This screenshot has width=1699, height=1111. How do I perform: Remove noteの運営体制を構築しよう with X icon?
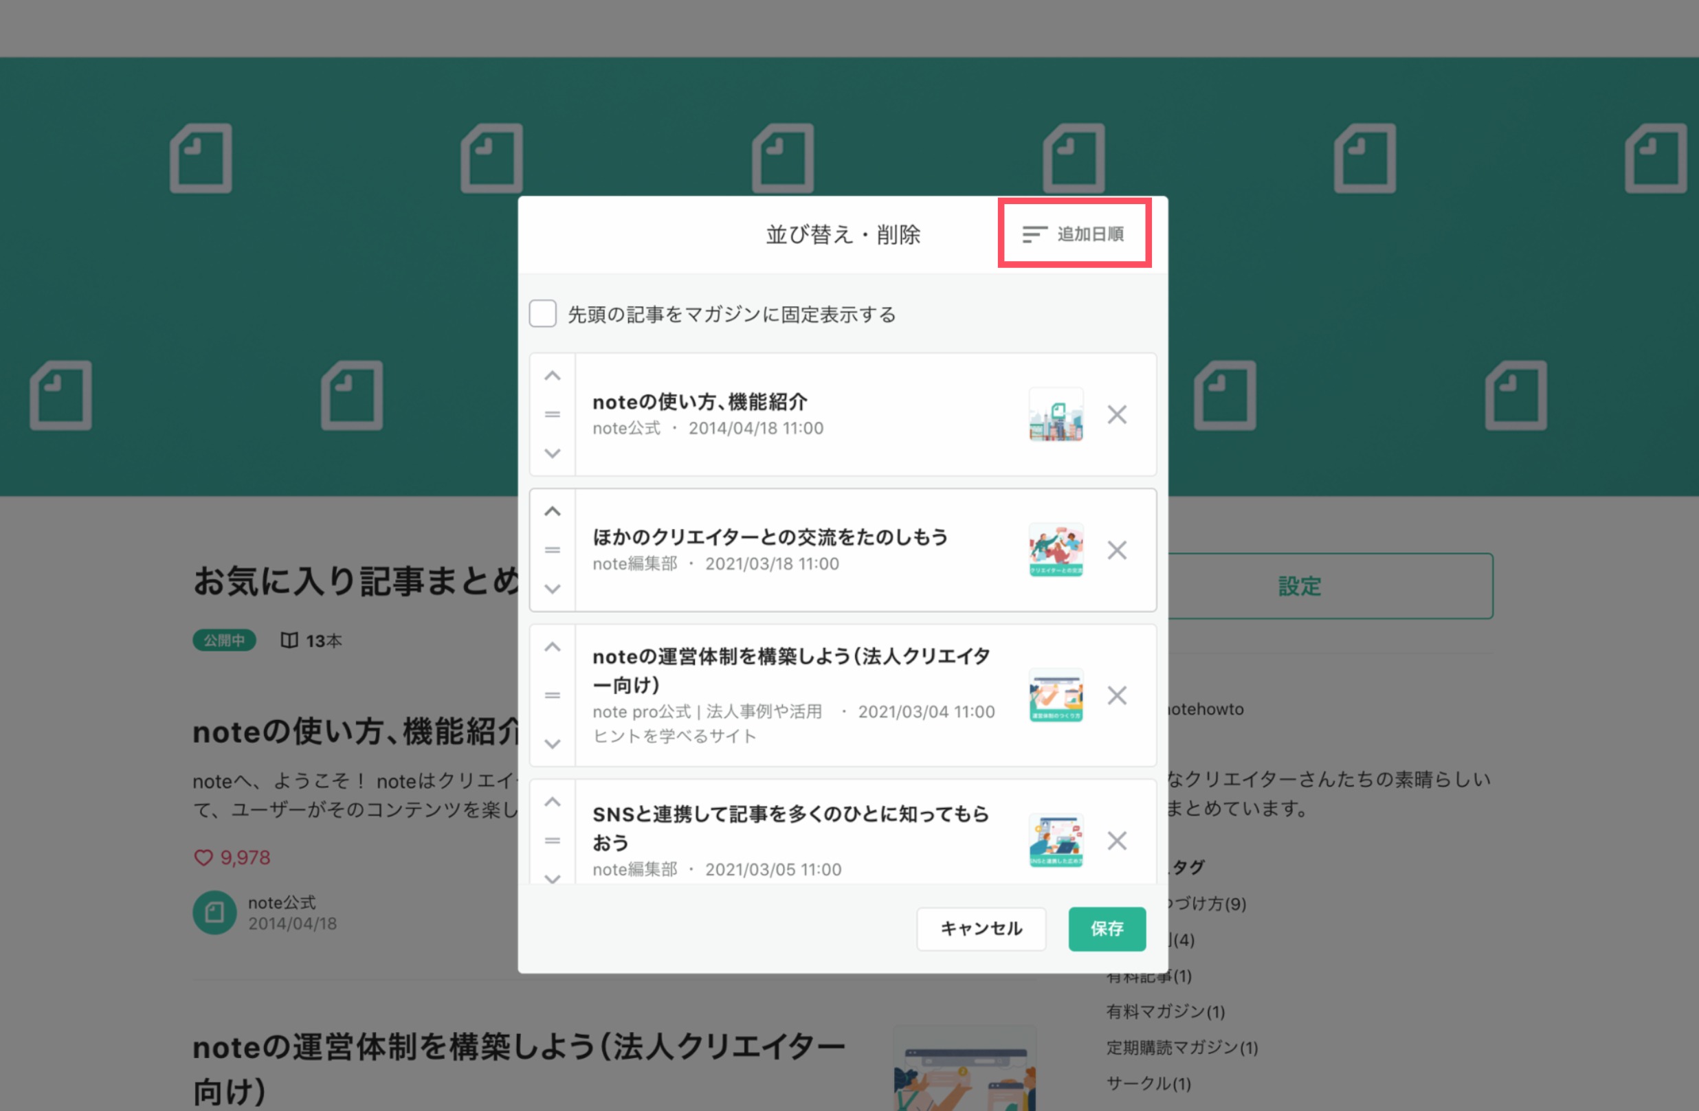[x=1117, y=696]
